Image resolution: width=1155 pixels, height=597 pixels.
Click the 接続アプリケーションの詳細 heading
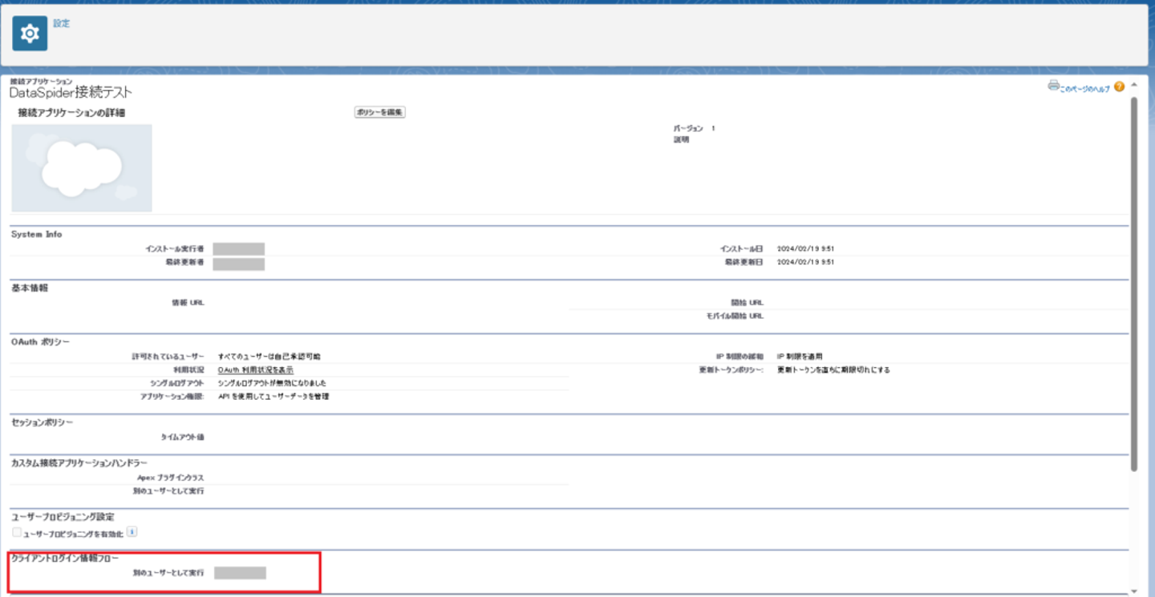tap(71, 113)
